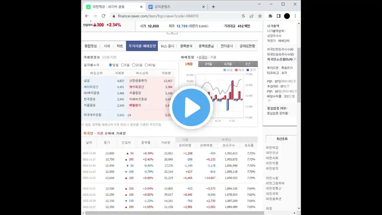This screenshot has height=215, width=382.
Task: Open 대한전선 in recent list
Action: coord(272,153)
